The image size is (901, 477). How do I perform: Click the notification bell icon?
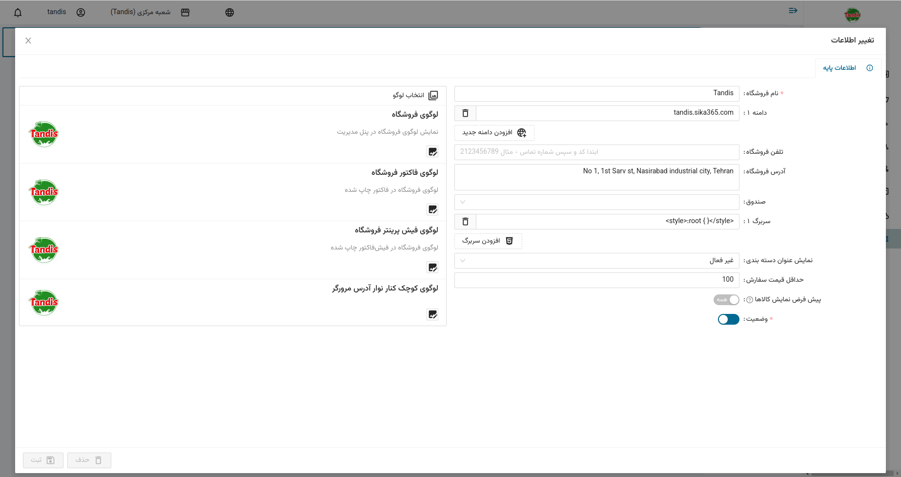18,13
